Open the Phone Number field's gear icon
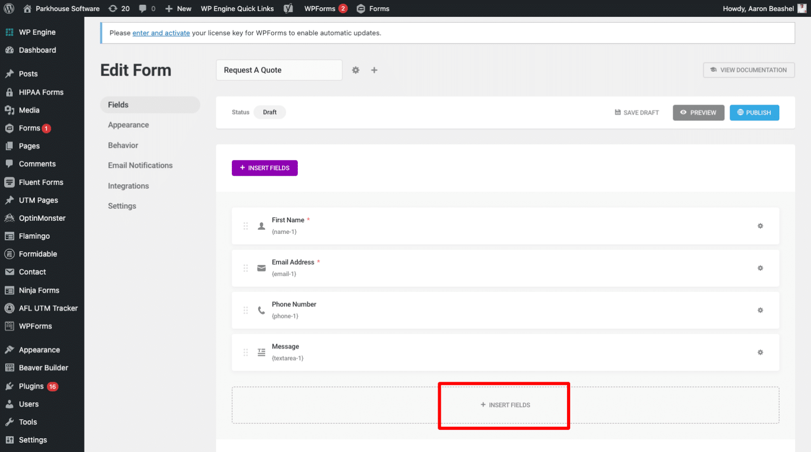Viewport: 811px width, 452px height. [x=760, y=310]
